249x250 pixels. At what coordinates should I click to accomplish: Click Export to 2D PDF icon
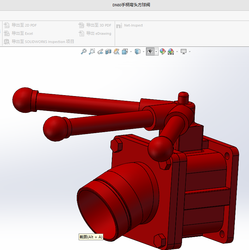pos(7,25)
